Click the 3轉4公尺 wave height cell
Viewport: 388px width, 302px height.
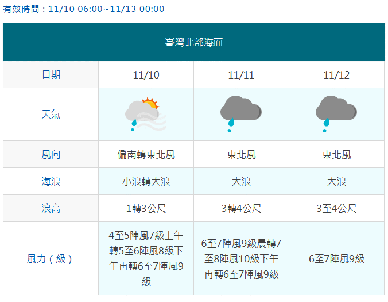241,208
